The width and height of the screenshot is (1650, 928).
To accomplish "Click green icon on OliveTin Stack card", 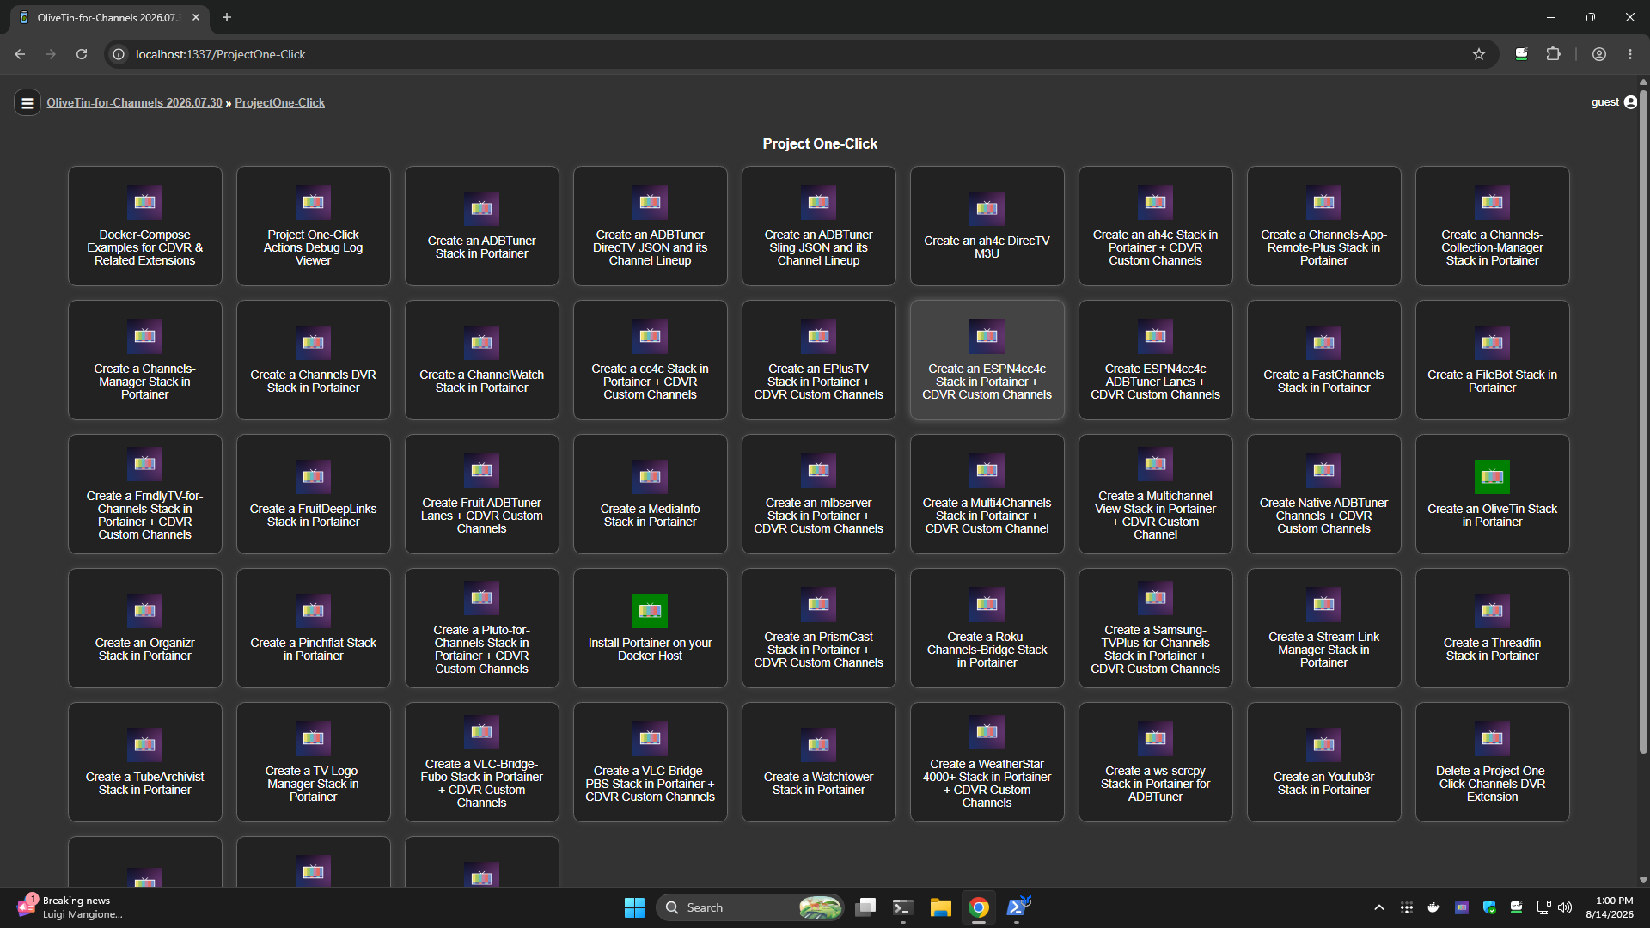I will click(x=1493, y=477).
